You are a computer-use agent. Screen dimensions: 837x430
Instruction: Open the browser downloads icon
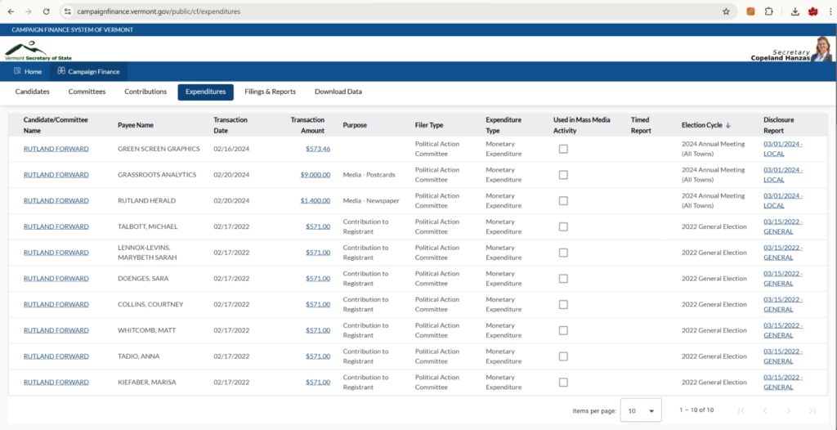coord(794,11)
